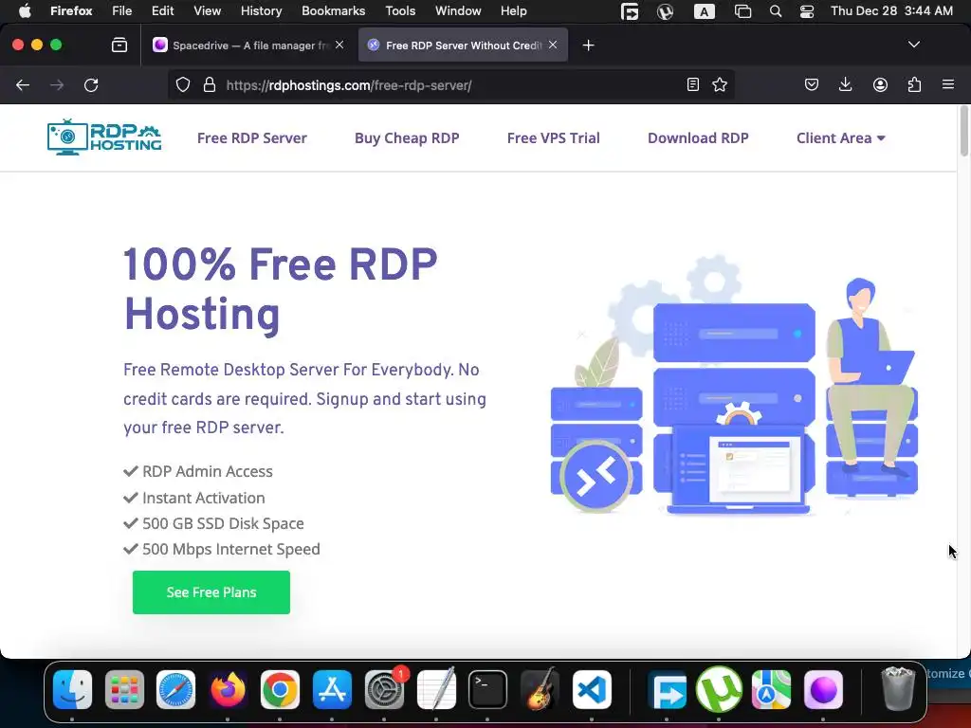Open the View menu
The image size is (971, 728).
pyautogui.click(x=207, y=11)
